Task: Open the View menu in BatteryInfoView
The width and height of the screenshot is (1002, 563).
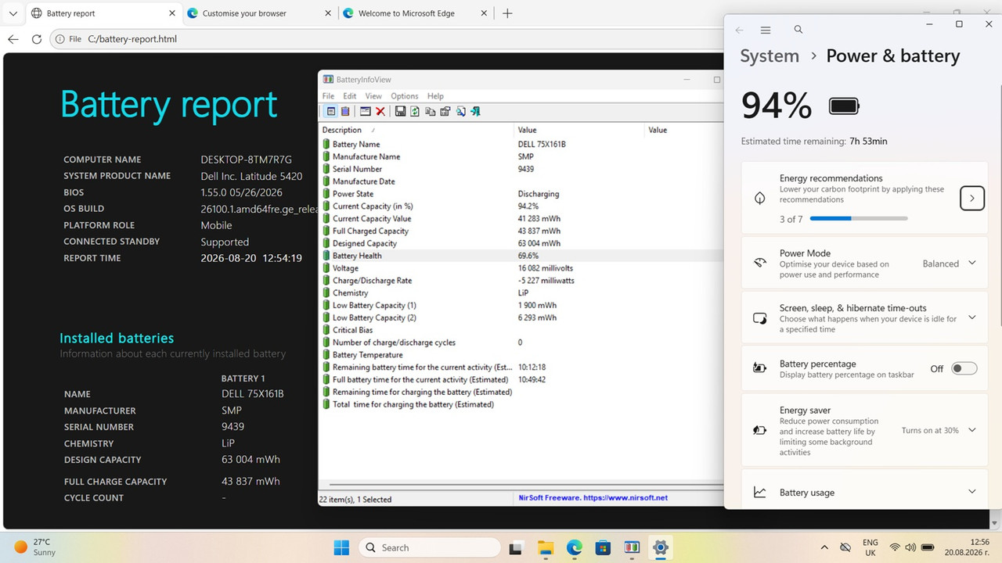Action: (373, 96)
